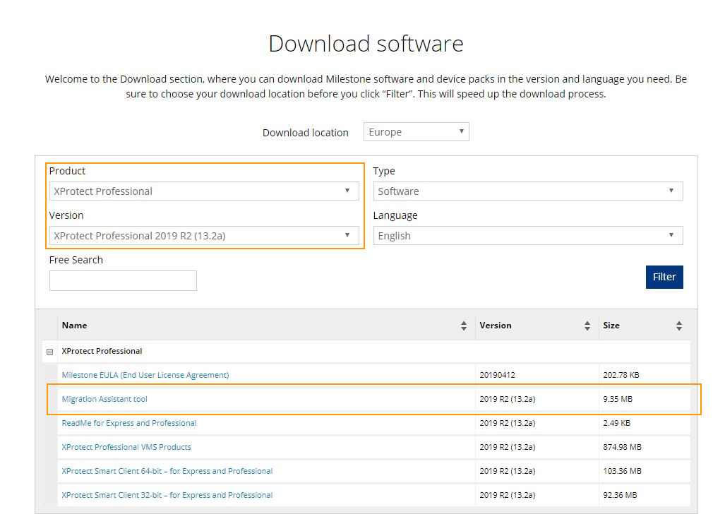Screen dimensions: 725x519
Task: Open the Migration Assistant tool download
Action: (x=104, y=399)
